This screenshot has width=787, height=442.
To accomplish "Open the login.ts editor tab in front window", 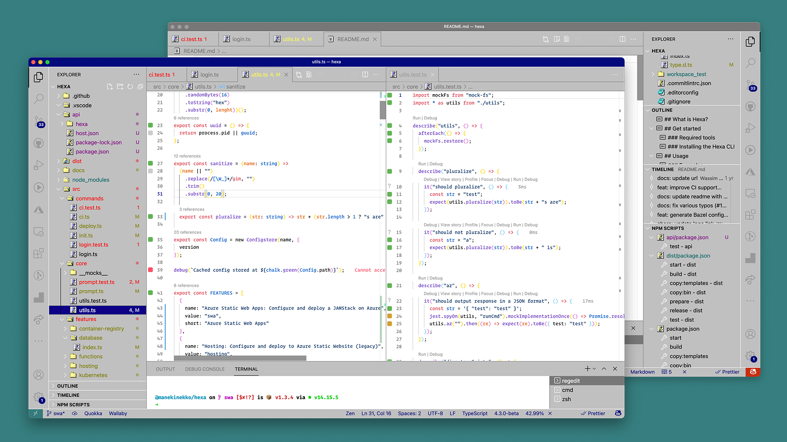I will point(209,74).
